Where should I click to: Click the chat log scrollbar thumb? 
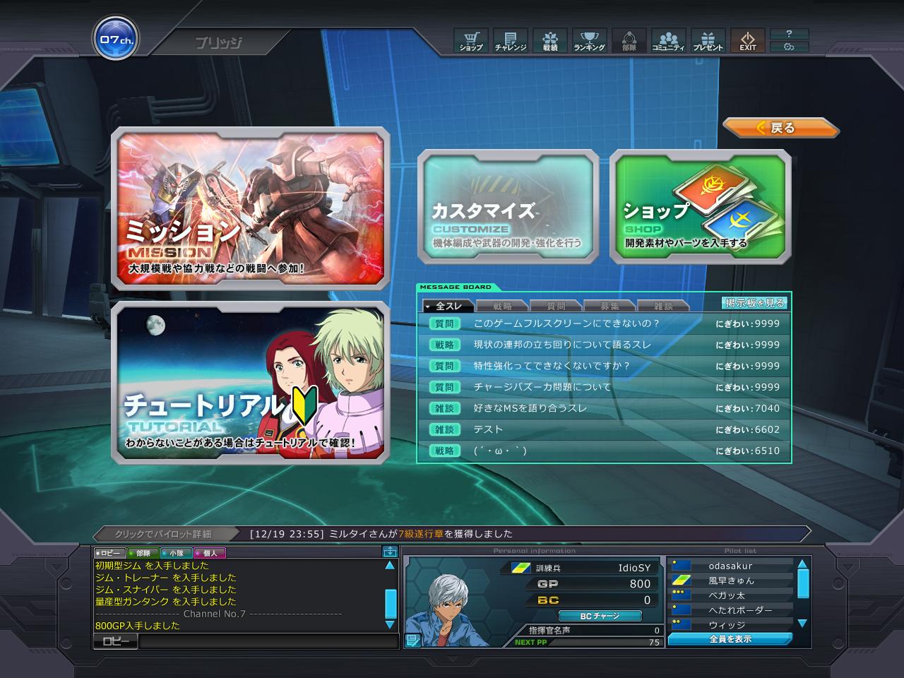390,603
